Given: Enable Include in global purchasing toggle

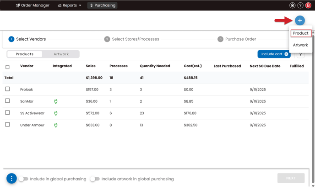Looking at the screenshot, I should tap(23, 179).
